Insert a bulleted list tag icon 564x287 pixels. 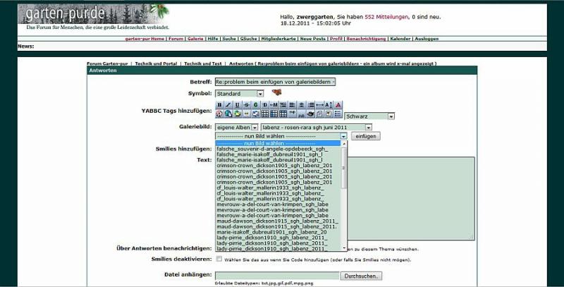338,114
